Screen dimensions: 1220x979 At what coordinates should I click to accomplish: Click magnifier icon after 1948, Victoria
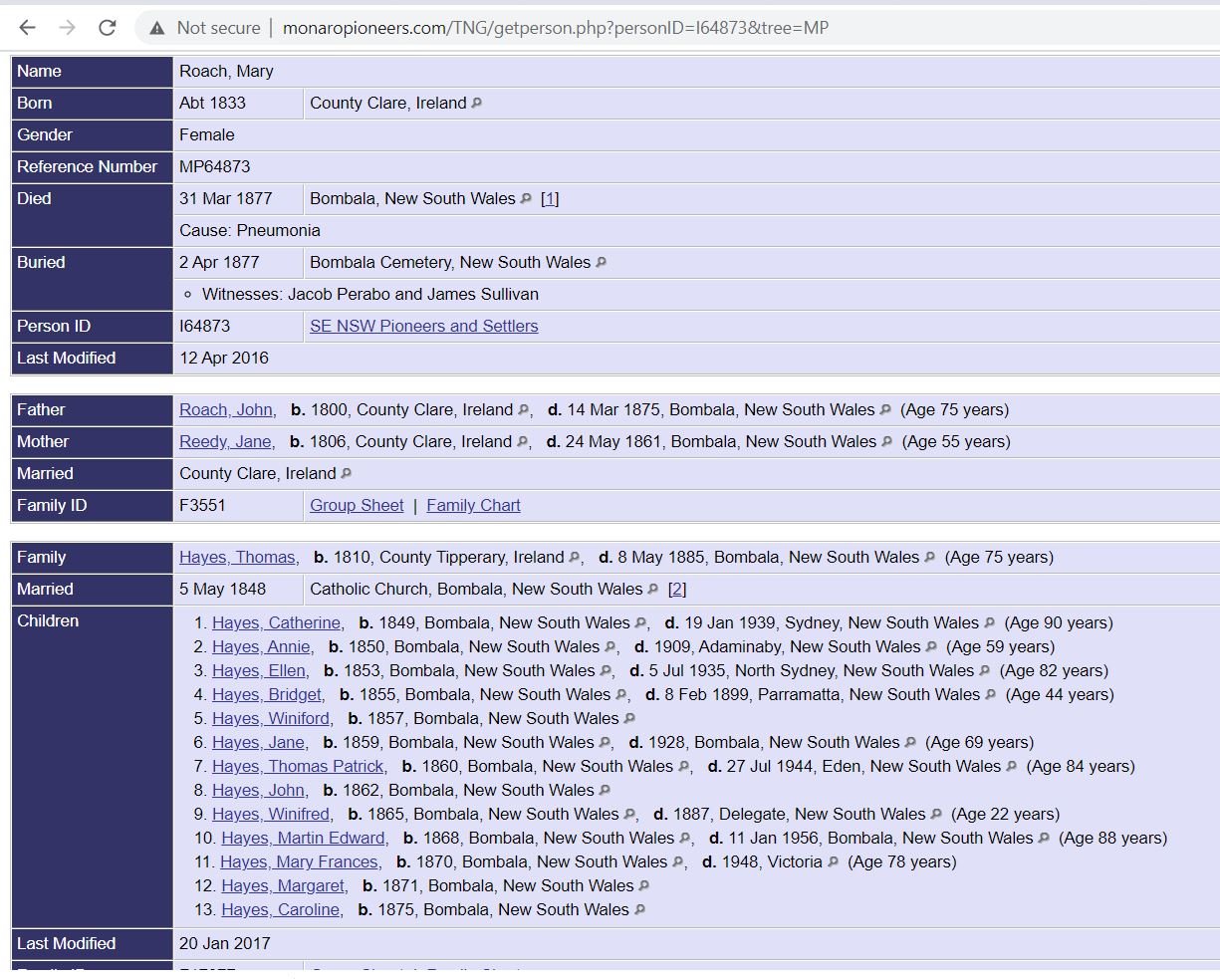coord(834,862)
